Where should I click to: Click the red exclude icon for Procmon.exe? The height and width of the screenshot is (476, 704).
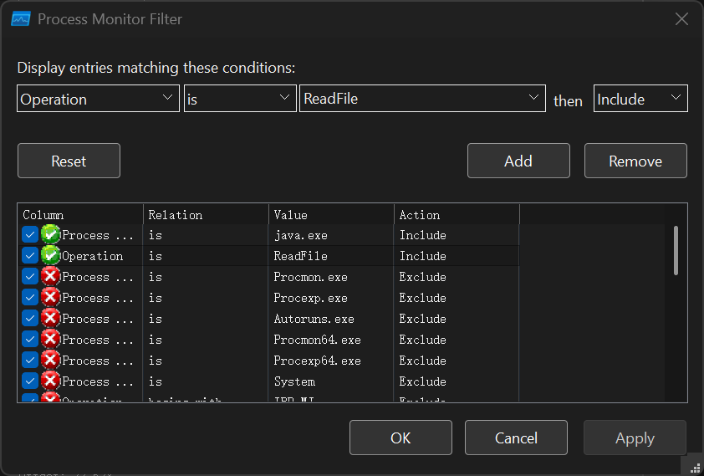pos(50,277)
